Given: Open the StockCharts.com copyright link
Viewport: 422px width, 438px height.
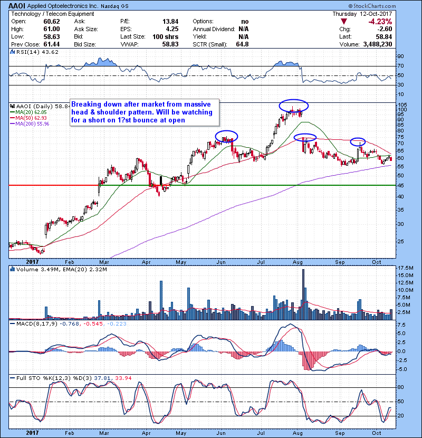Looking at the screenshot, I should coord(372,6).
